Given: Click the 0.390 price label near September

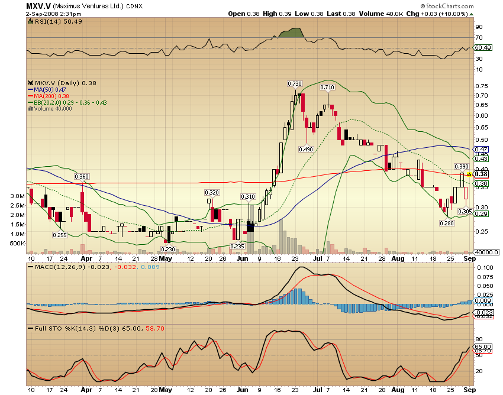Looking at the screenshot, I should [462, 166].
